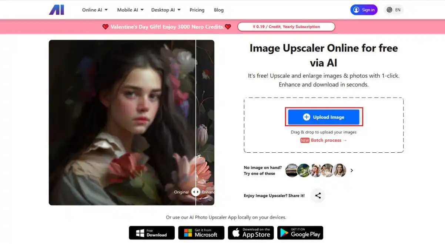Open the Pricing page

(197, 10)
